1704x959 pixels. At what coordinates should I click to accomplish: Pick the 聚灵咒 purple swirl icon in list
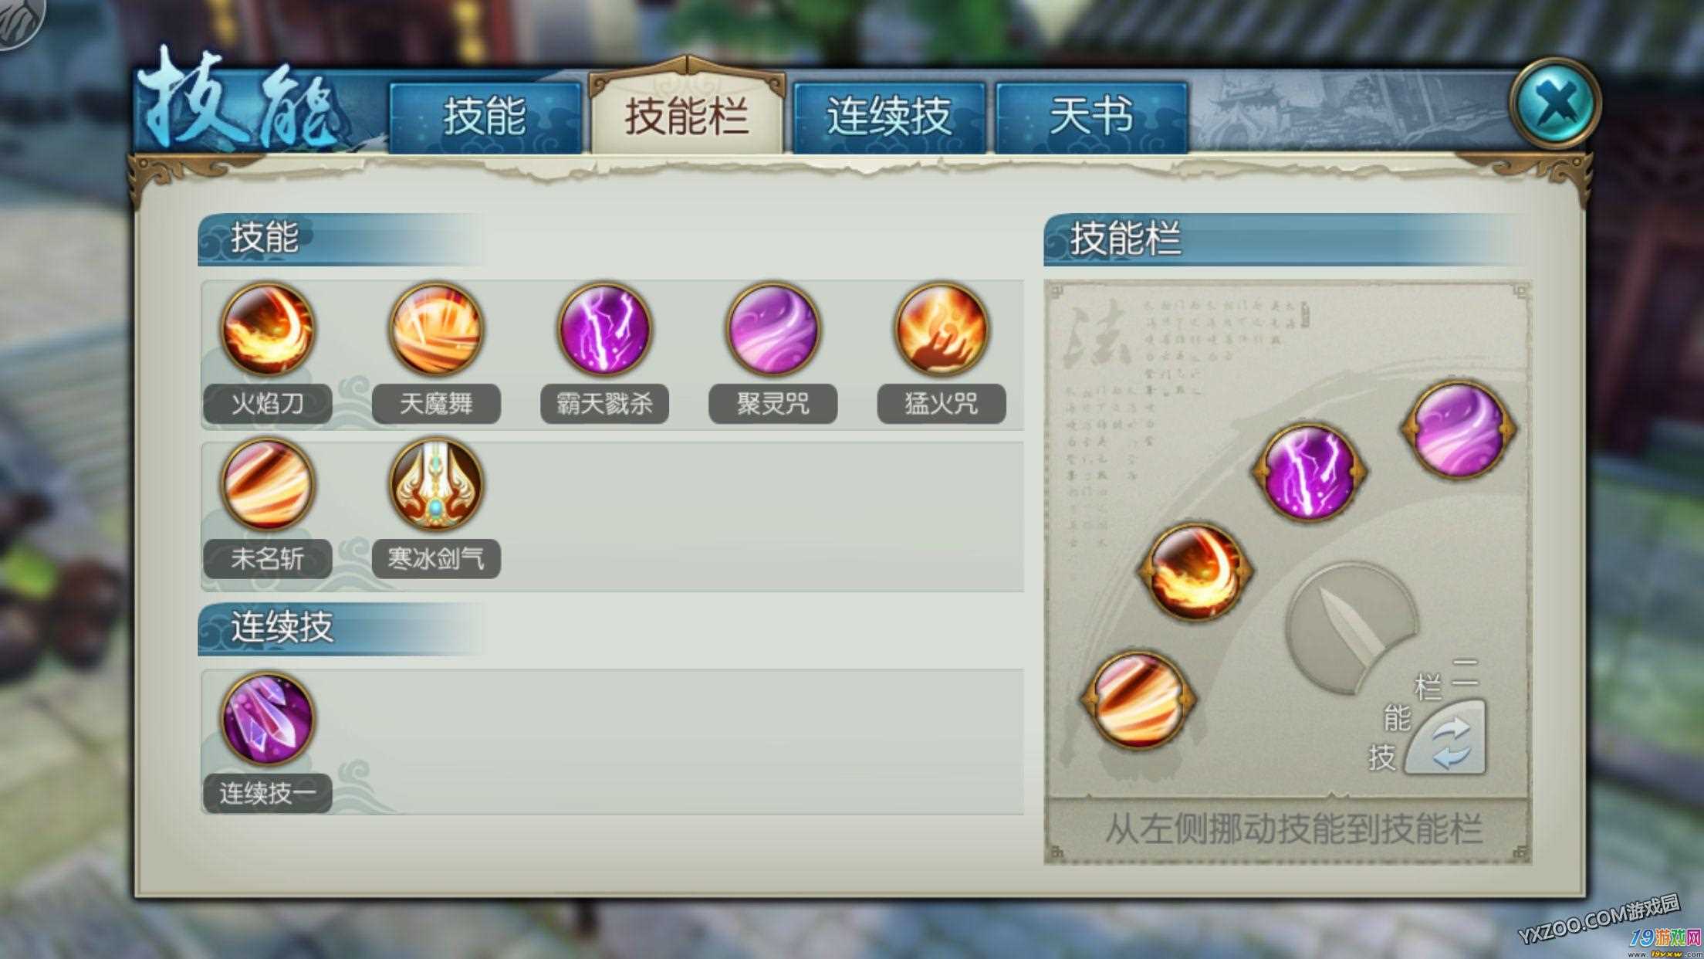point(773,330)
